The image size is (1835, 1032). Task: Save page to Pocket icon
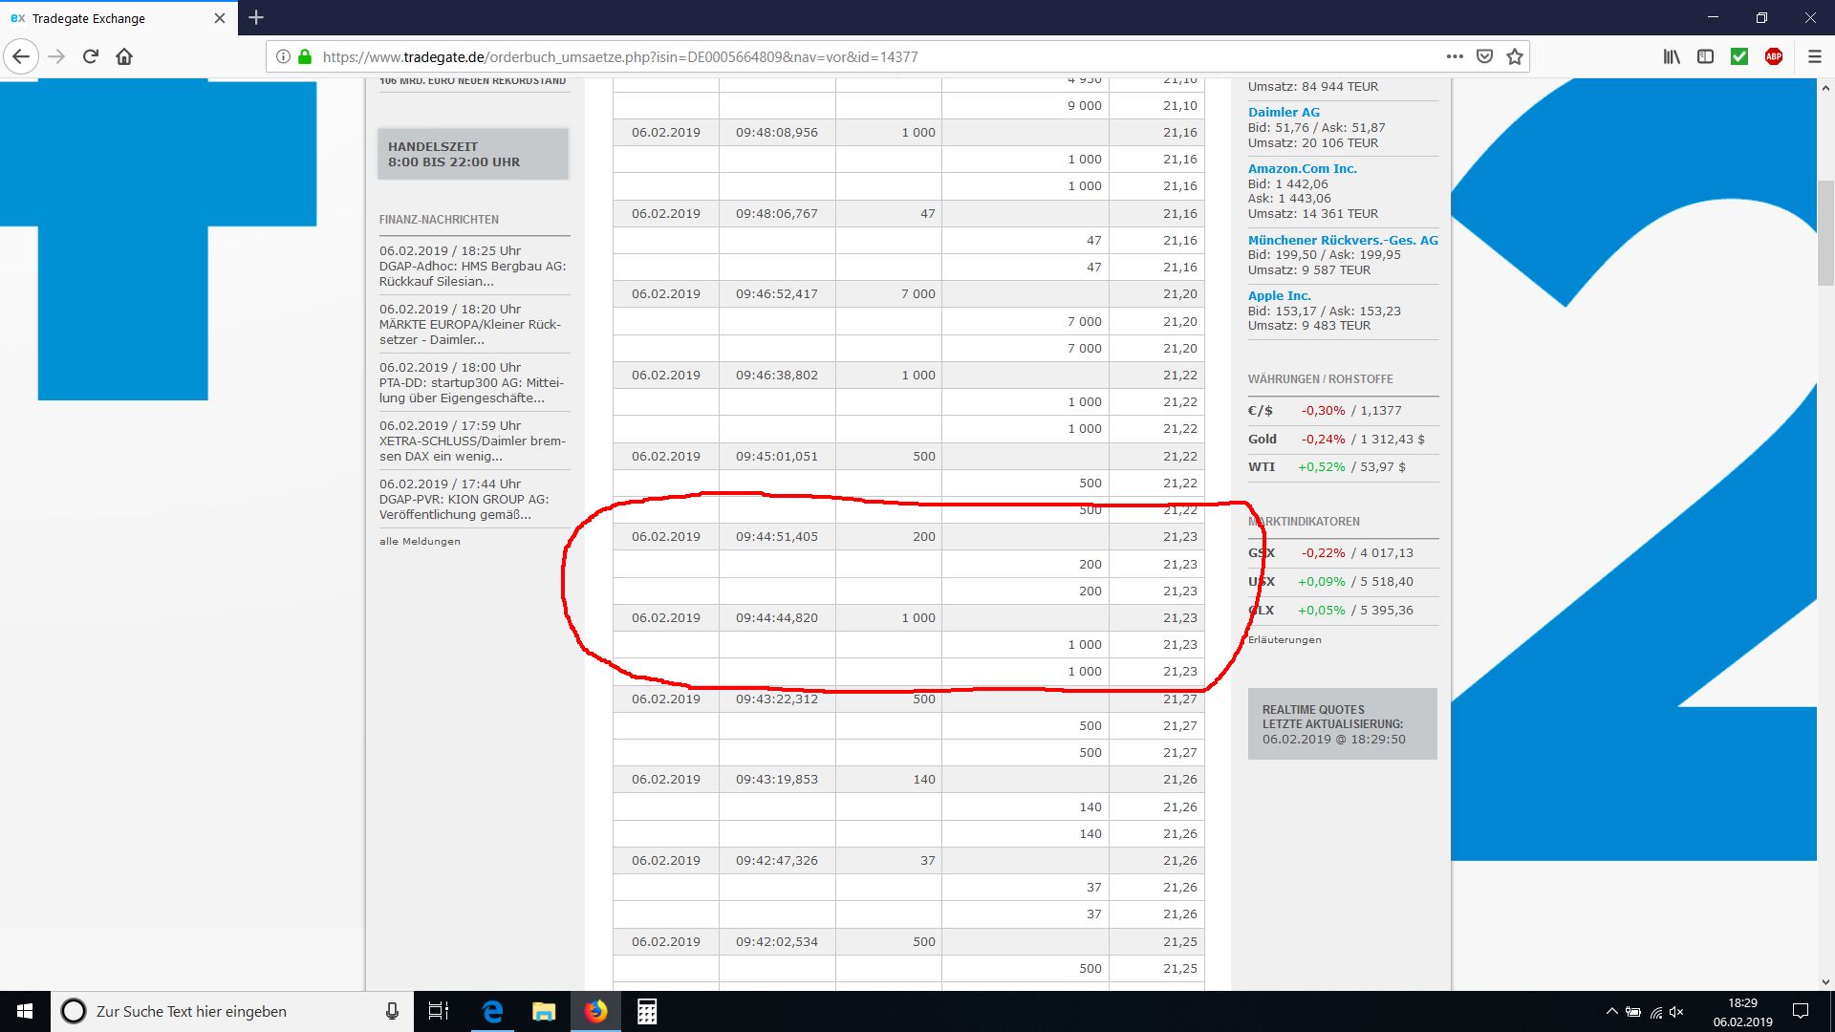point(1484,56)
